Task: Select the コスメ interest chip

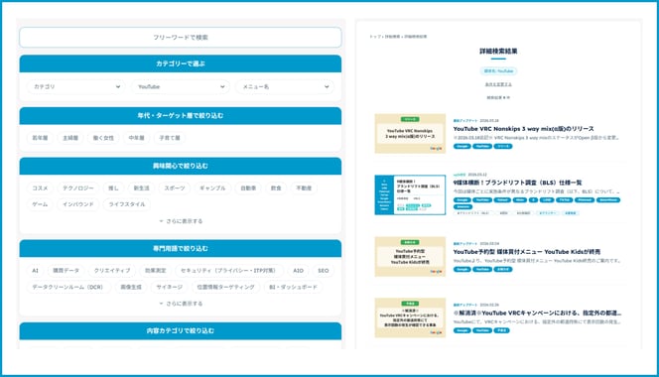Action: (40, 188)
